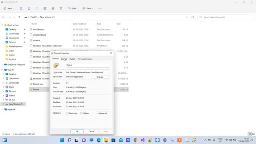
Task: Expand address bar history dropdown
Action: (x=187, y=17)
